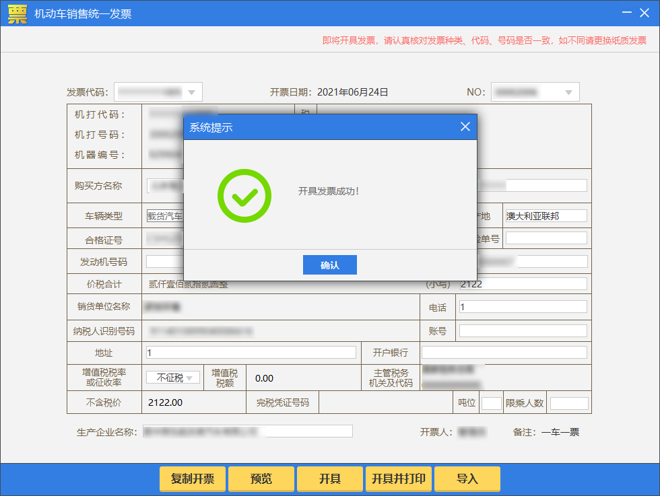The height and width of the screenshot is (496, 660).
Task: Click the 地址 text field
Action: point(251,353)
